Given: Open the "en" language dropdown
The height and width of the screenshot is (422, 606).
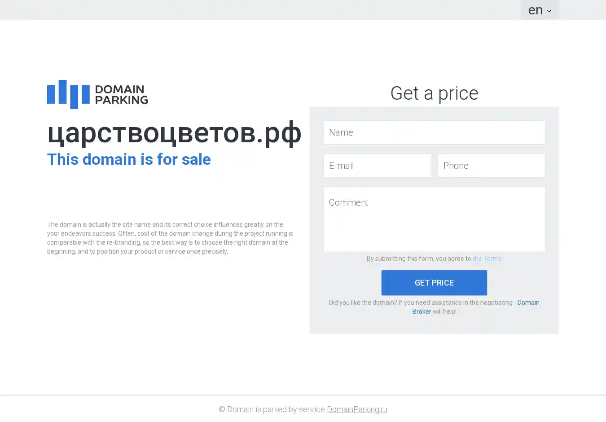Looking at the screenshot, I should 536,10.
